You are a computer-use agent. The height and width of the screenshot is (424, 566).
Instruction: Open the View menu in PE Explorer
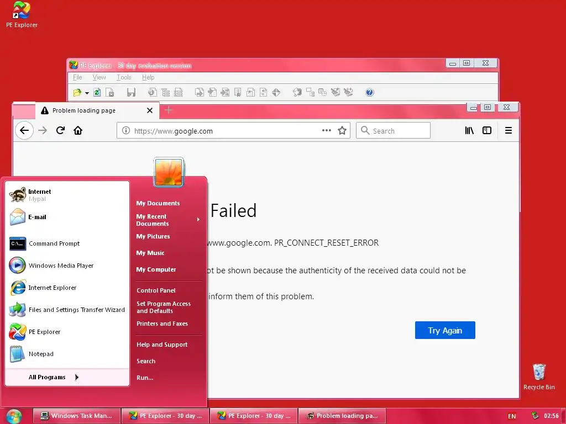99,77
